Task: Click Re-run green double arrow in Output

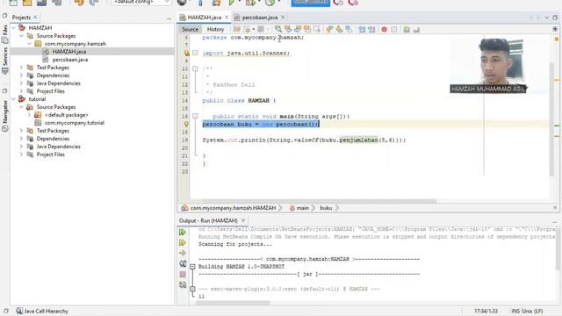Action: (x=183, y=232)
